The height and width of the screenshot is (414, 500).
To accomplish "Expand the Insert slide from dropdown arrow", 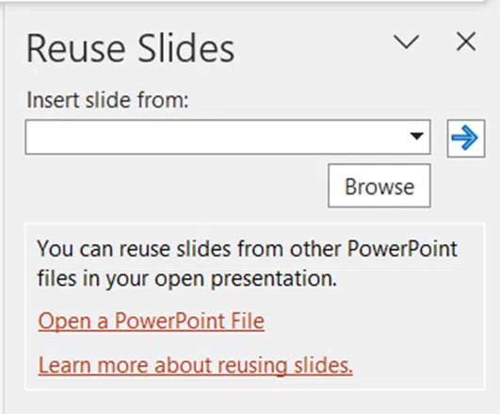I will pos(416,137).
